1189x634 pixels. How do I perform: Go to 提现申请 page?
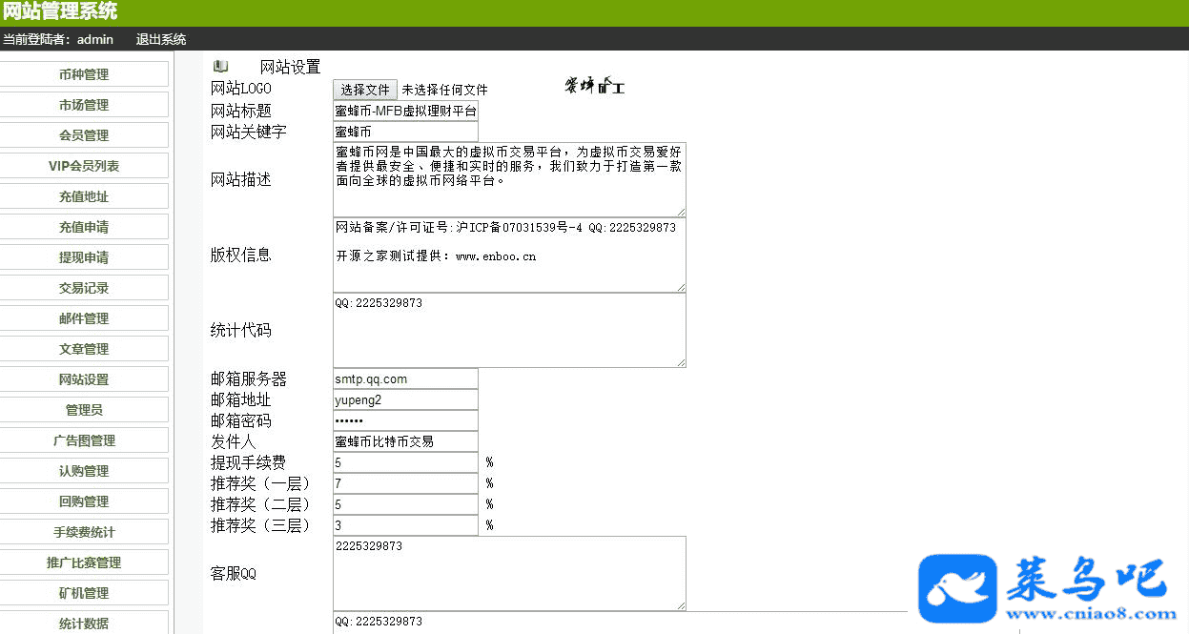click(x=84, y=257)
